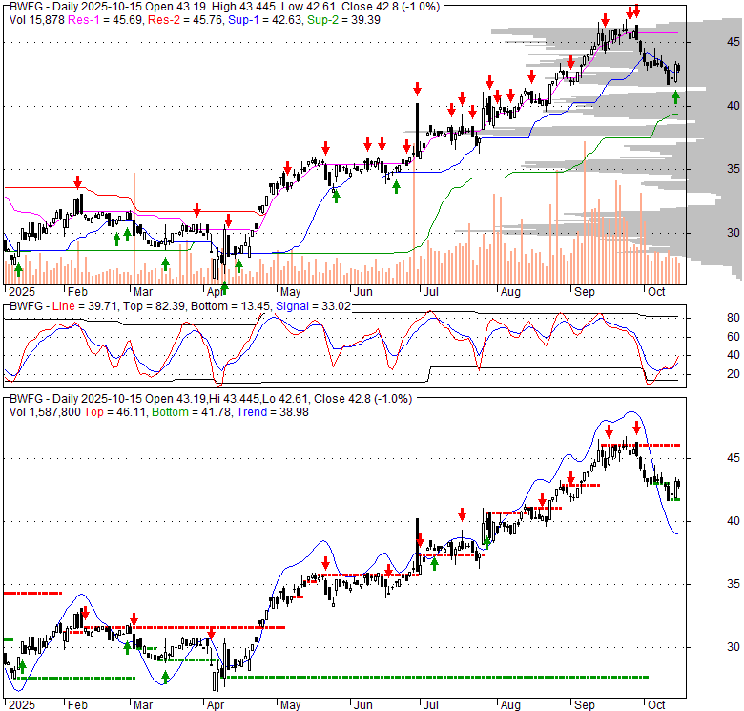Viewport: 744px width, 711px height.
Task: Click the 'Vol 1,587,800' text in bottom chart
Action: click(45, 412)
